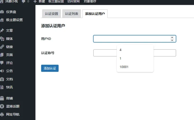Click the plus icon beside 新建

(x=35, y=2)
